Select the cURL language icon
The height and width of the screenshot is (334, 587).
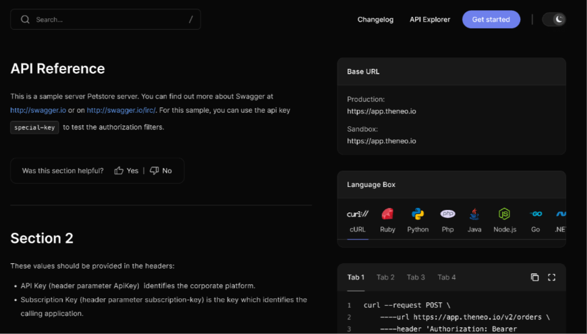pyautogui.click(x=357, y=215)
